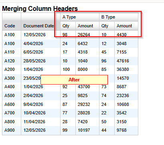164x145 pixels.
Task: Click the A700 code cell
Action: click(x=12, y=113)
